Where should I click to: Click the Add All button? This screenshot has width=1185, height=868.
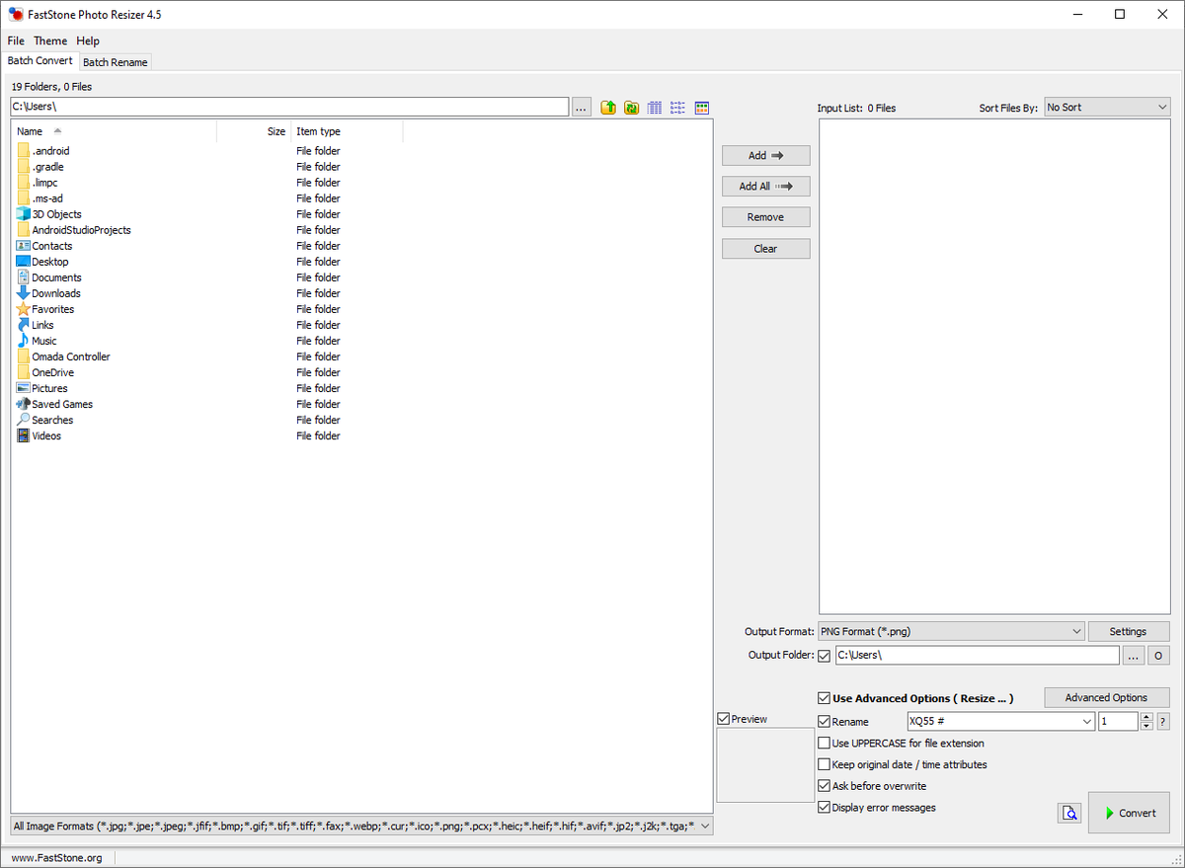[765, 186]
